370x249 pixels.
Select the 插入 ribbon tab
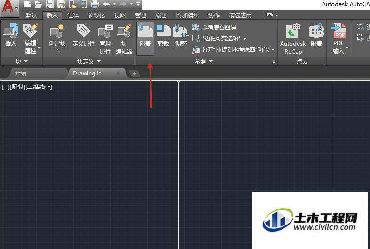[52, 16]
